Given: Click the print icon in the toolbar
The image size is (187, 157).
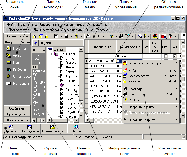Looking at the screenshot, I should point(89,36).
